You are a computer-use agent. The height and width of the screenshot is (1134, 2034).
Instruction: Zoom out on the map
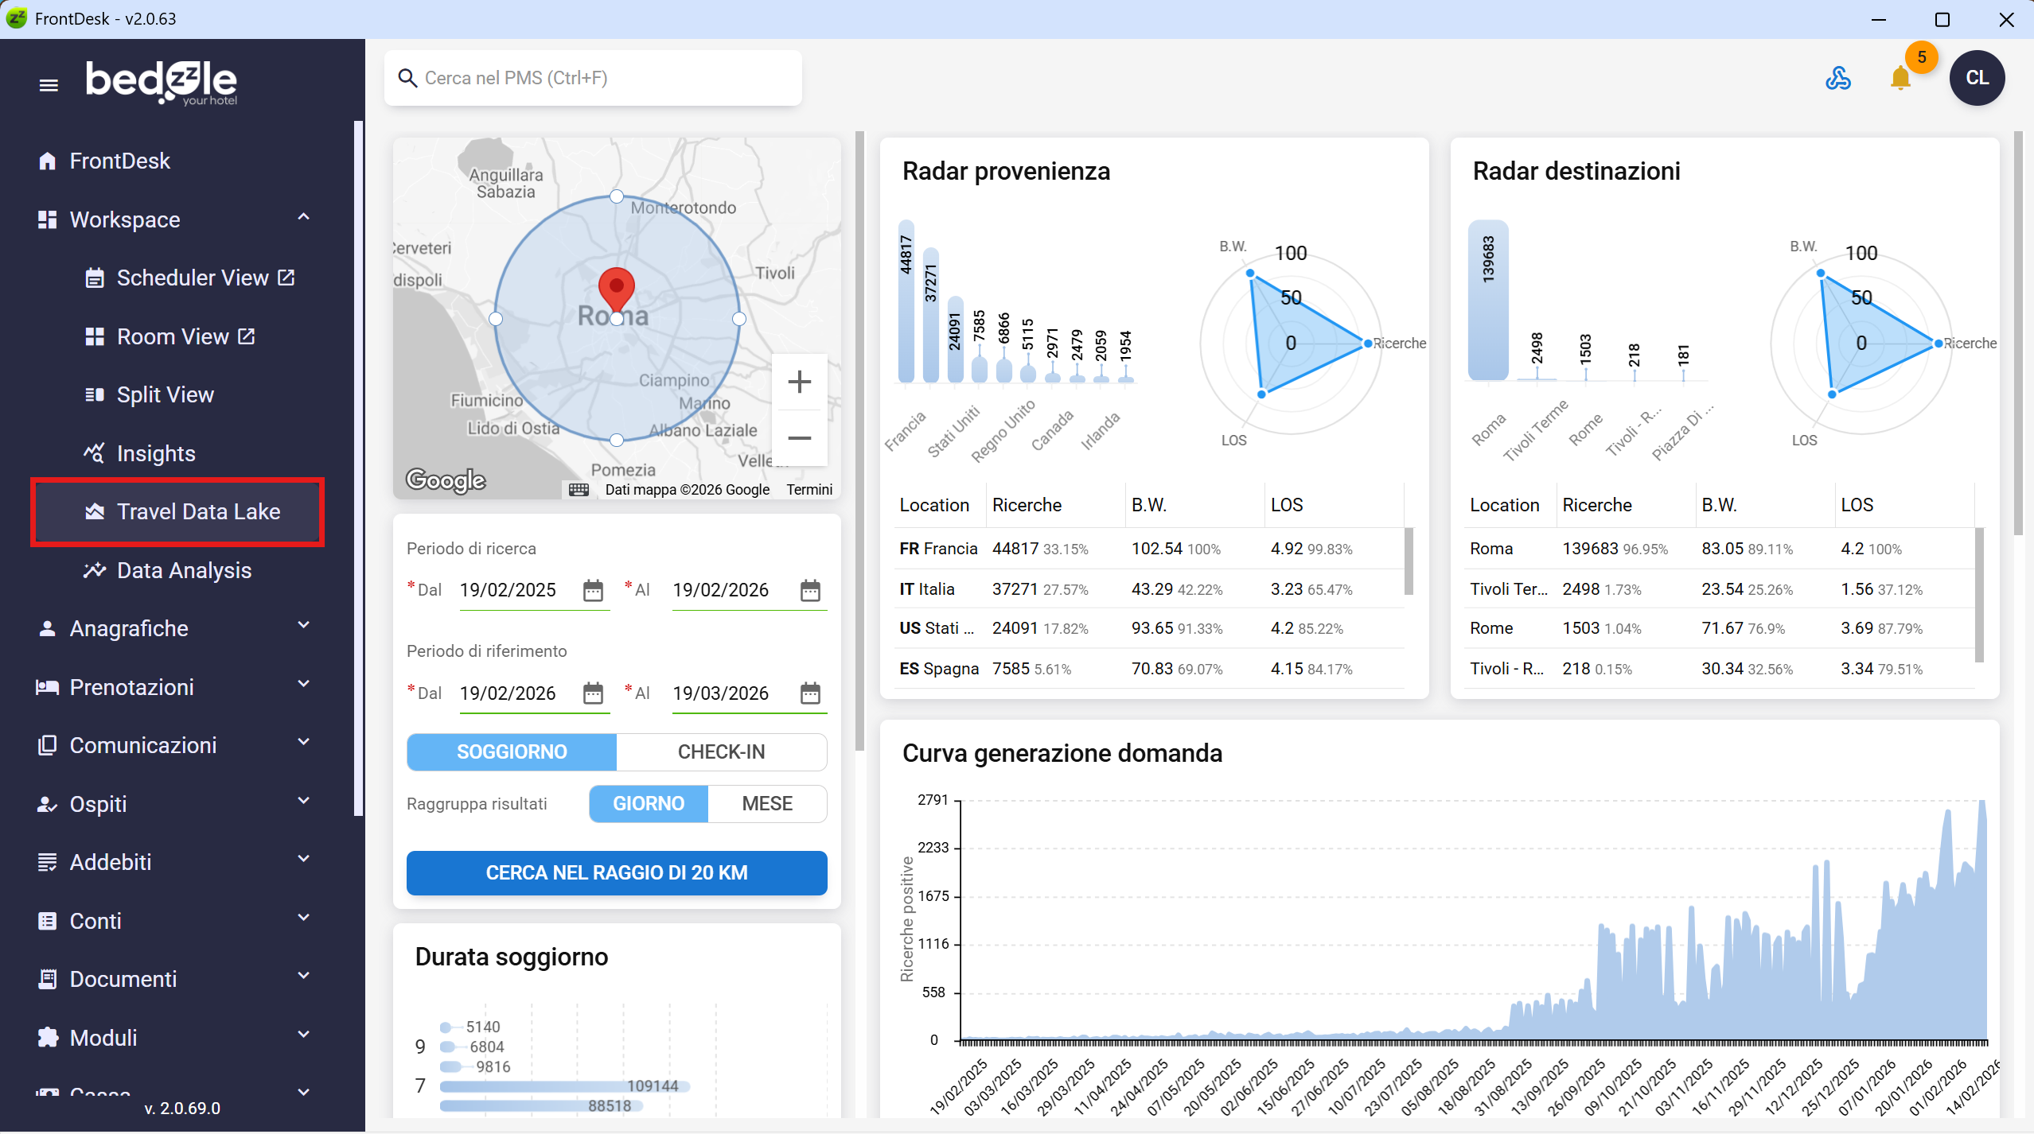click(x=799, y=438)
